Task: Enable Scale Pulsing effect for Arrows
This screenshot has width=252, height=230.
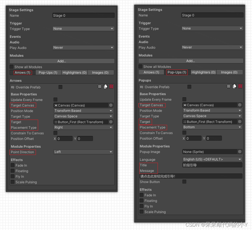Action: pos(13,182)
